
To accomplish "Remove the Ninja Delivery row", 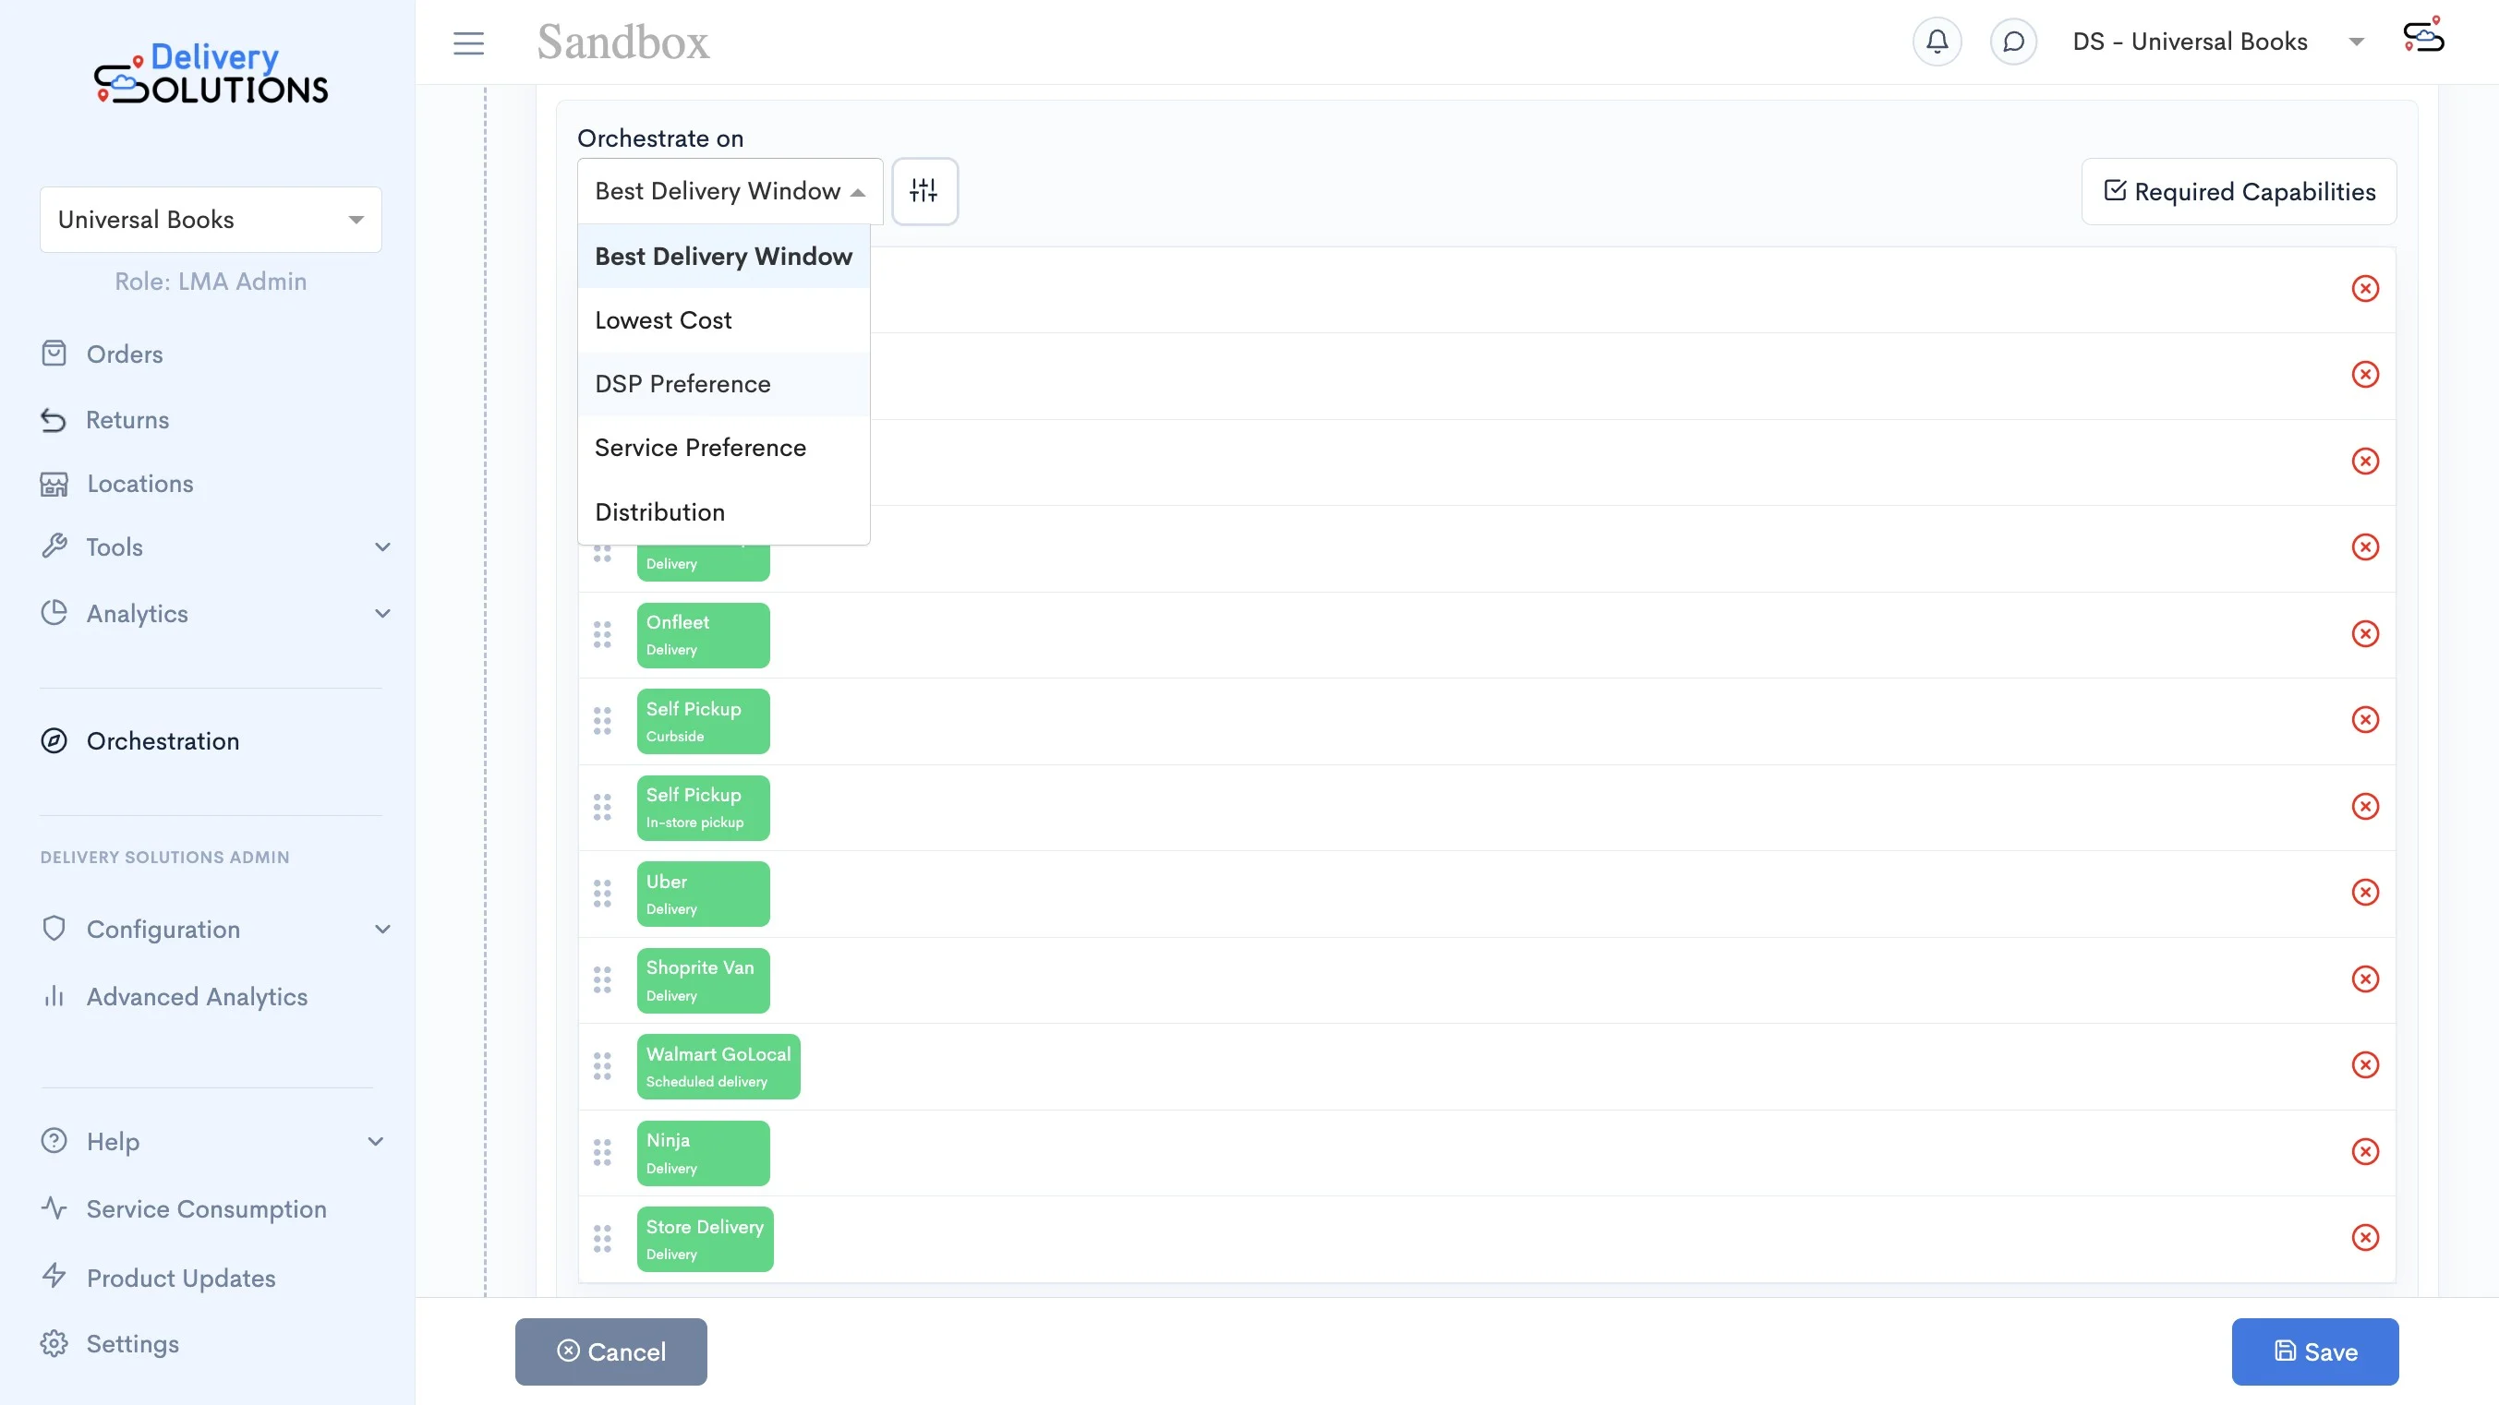I will point(2365,1152).
